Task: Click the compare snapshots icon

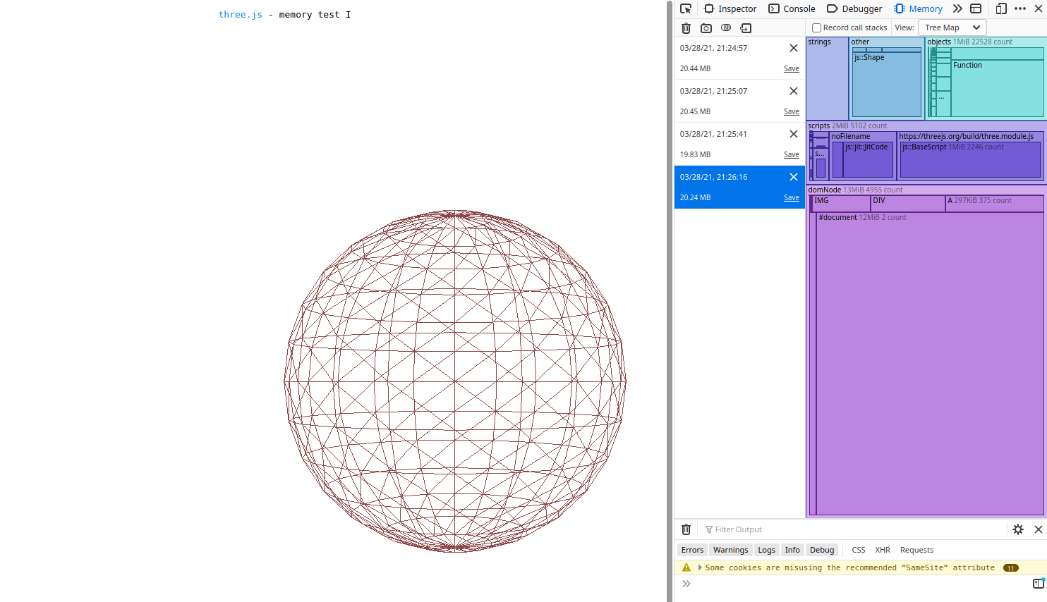Action: point(726,27)
